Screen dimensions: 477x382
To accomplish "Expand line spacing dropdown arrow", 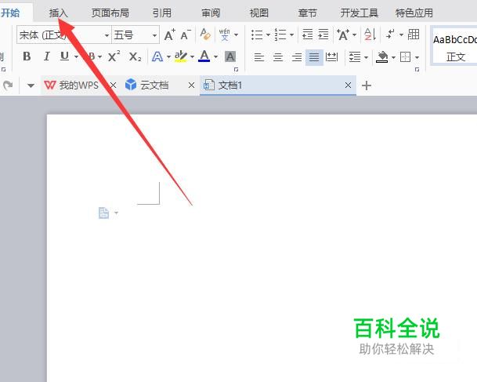I will point(366,57).
